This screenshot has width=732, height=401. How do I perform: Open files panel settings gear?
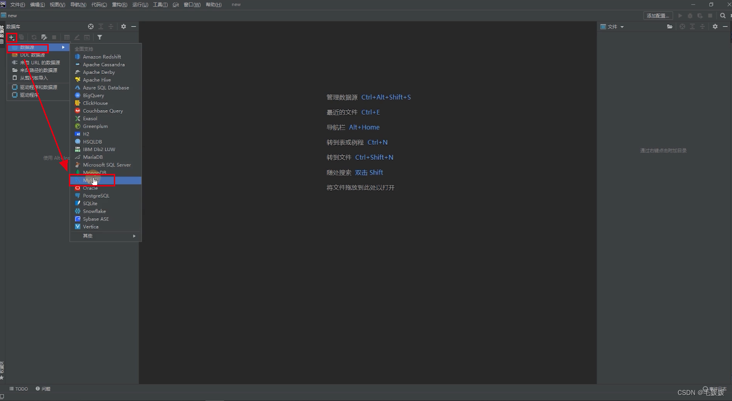coord(715,27)
